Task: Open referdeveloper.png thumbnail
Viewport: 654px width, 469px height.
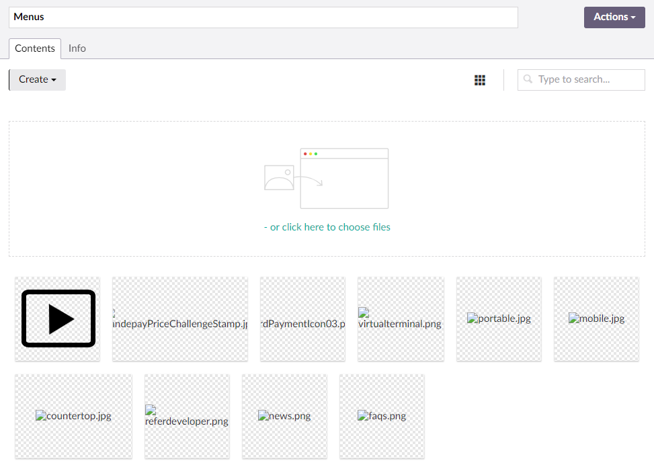Action: pos(187,417)
